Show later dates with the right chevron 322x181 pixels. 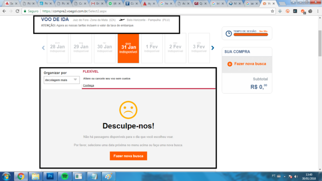click(x=213, y=48)
